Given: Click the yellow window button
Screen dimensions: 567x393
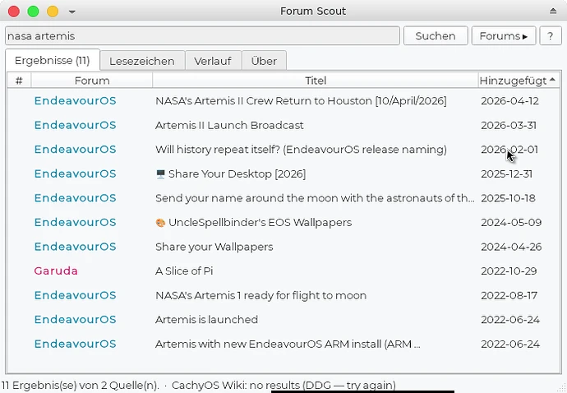Looking at the screenshot, I should coord(53,12).
